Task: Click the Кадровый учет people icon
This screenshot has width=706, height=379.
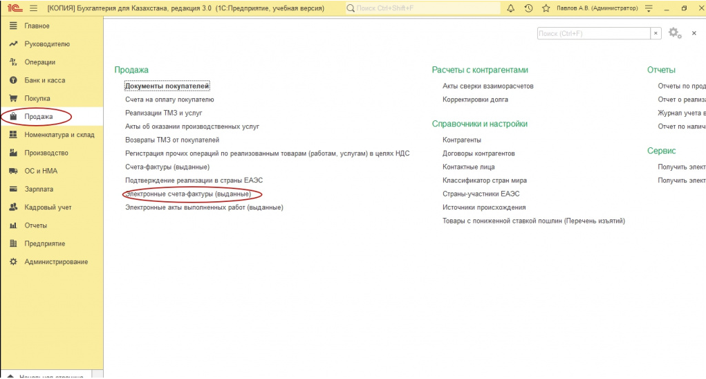Action: click(x=12, y=207)
